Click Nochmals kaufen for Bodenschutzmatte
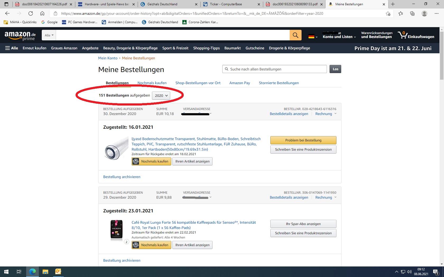The height and width of the screenshot is (277, 444). click(x=151, y=161)
